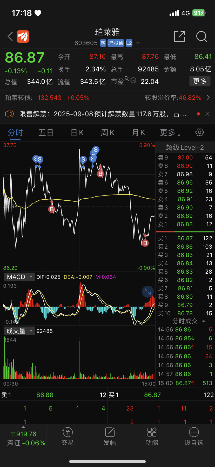This screenshot has width=215, height=467.
Task: Tap the 沪股通 badge
Action: [x=116, y=43]
